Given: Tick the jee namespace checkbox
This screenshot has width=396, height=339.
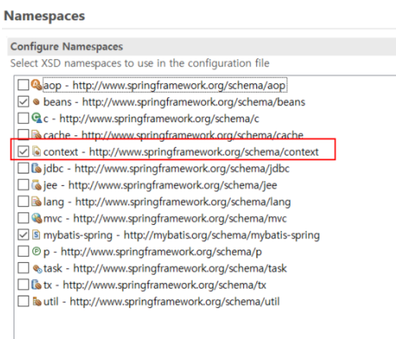Looking at the screenshot, I should [x=23, y=185].
